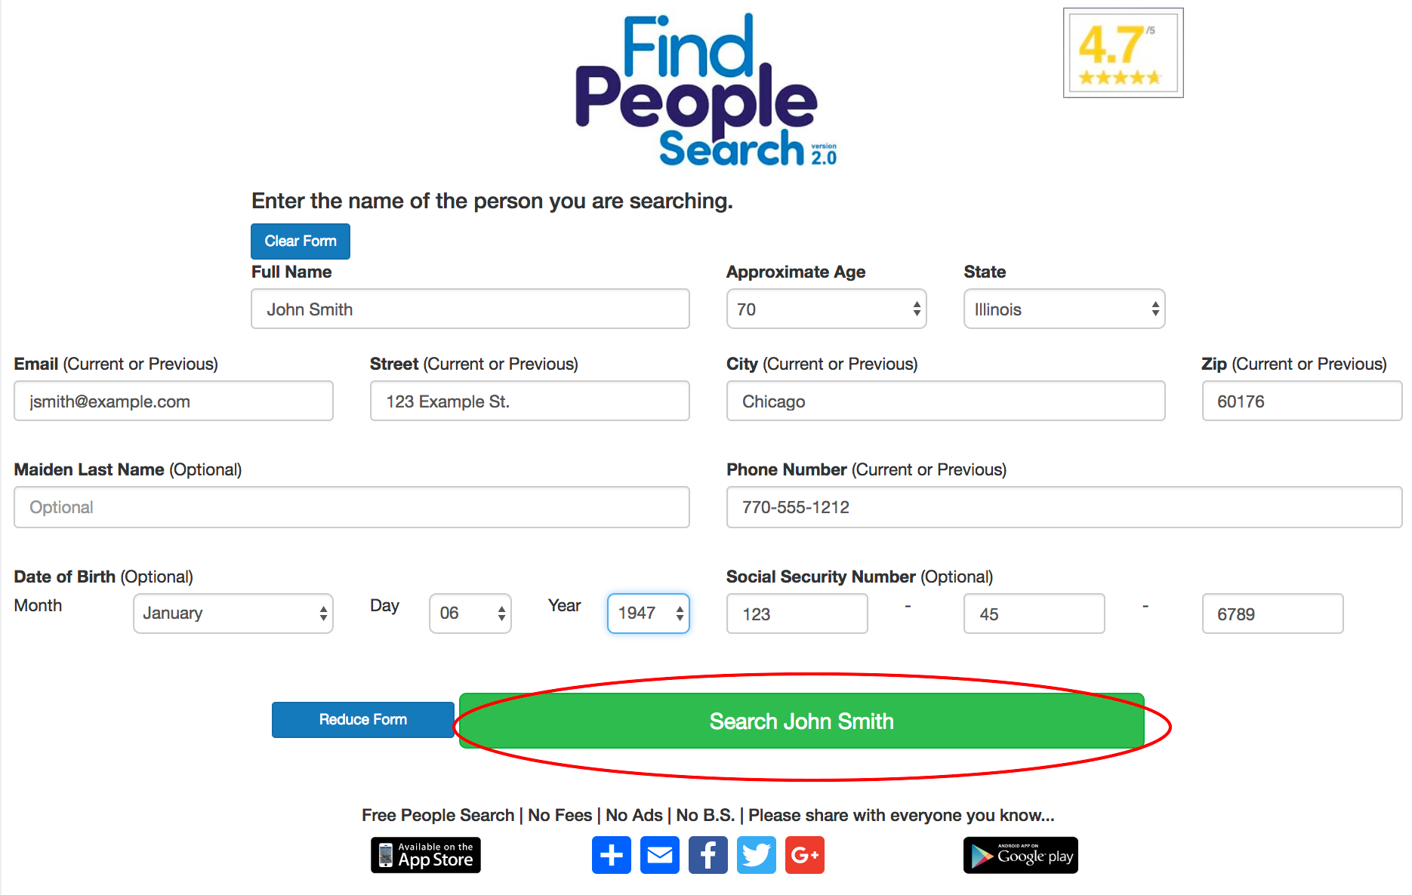Image resolution: width=1412 pixels, height=895 pixels.
Task: Click the Find People Search logo
Action: [x=705, y=90]
